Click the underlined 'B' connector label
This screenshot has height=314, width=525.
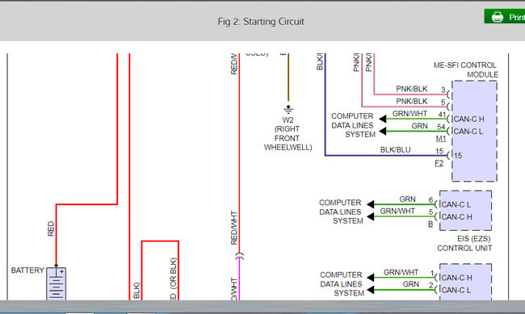[430, 224]
